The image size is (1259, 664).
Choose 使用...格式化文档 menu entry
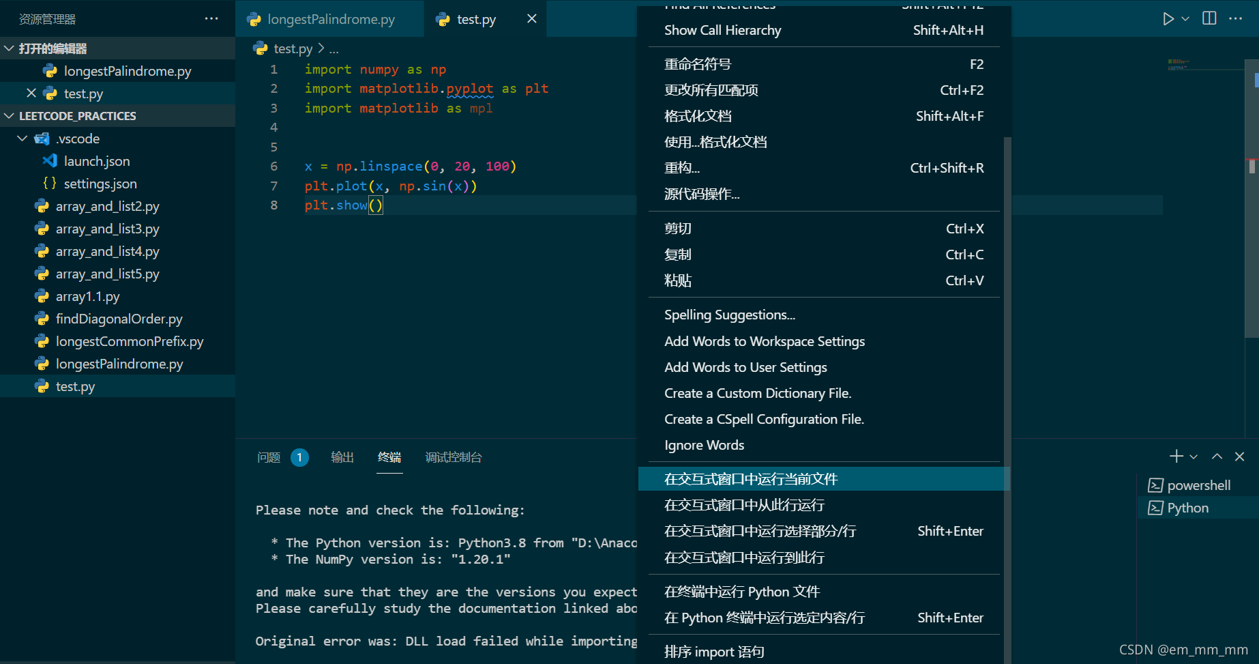tap(824, 142)
